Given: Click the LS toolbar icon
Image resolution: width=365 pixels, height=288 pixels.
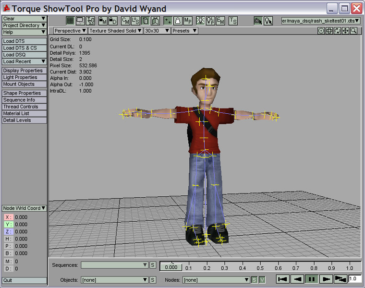Looking at the screenshot, I should 135,21.
